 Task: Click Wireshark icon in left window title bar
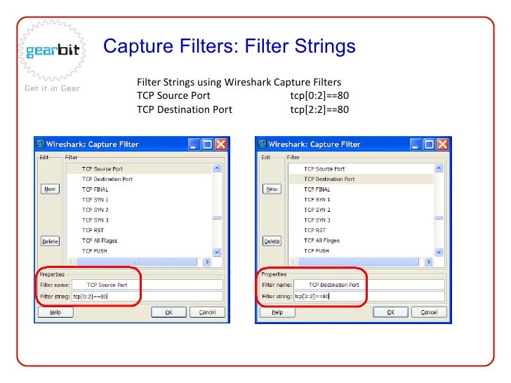point(41,144)
